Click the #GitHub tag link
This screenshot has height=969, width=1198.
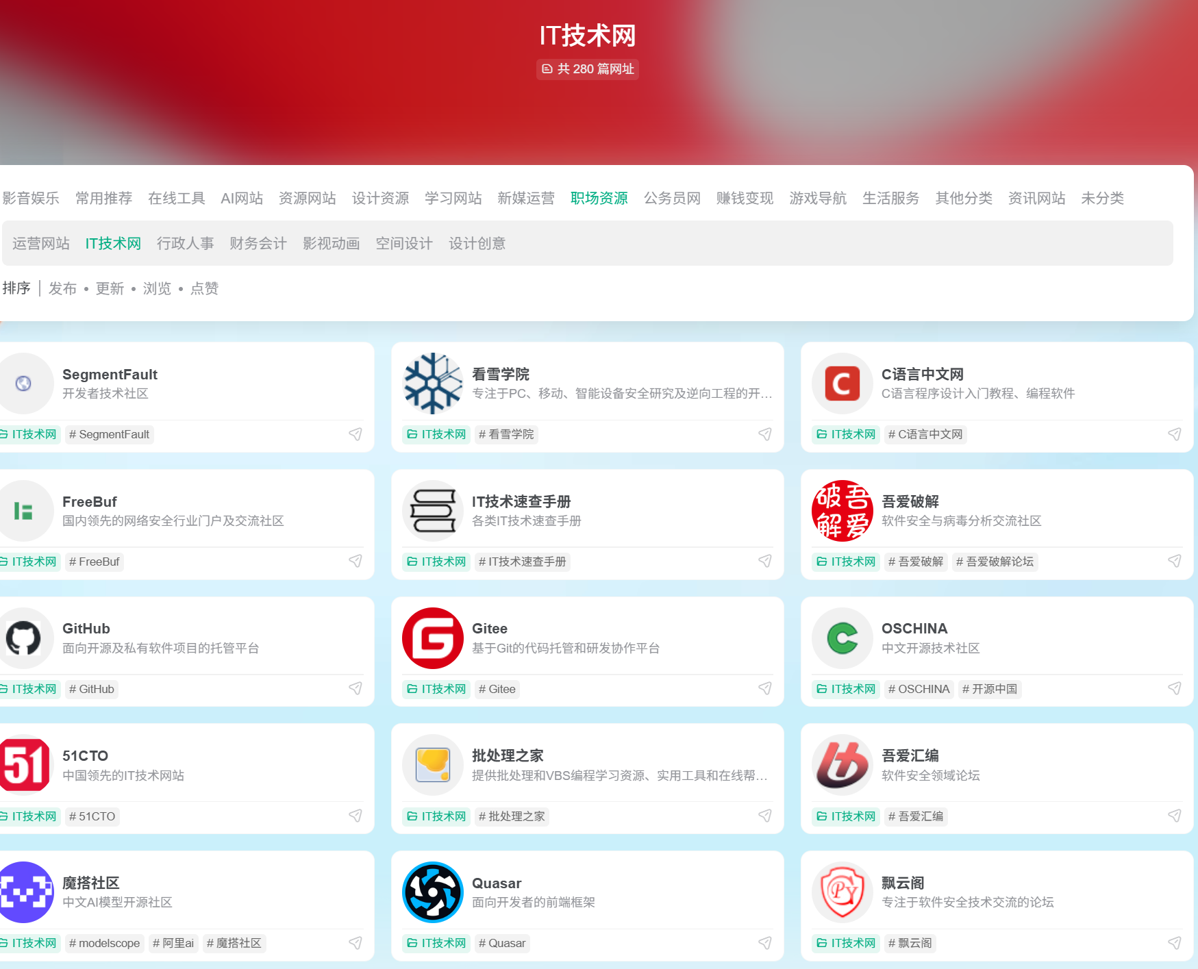91,689
